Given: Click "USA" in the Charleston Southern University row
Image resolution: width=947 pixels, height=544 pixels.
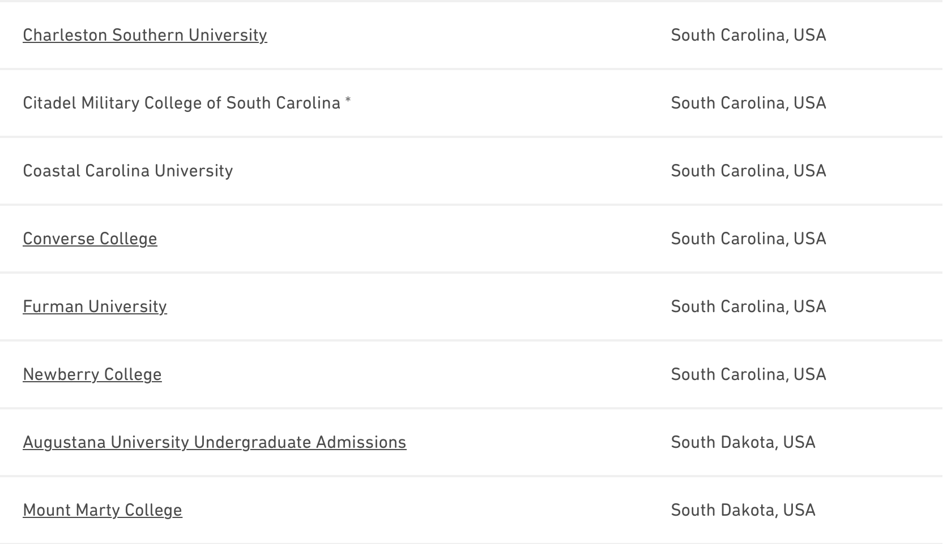Looking at the screenshot, I should click(810, 35).
